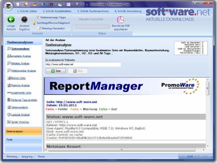Viewport: 217px width, 163px height.
Task: Open the Ladezeit Analyse link
Action: (20, 114)
